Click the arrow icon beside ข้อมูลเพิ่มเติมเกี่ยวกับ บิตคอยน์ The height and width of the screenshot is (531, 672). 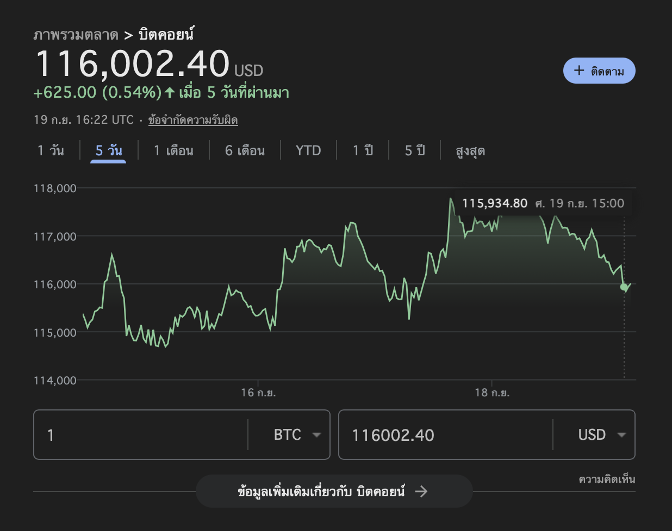pos(421,491)
